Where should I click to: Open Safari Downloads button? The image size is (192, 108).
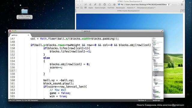click(x=182, y=4)
